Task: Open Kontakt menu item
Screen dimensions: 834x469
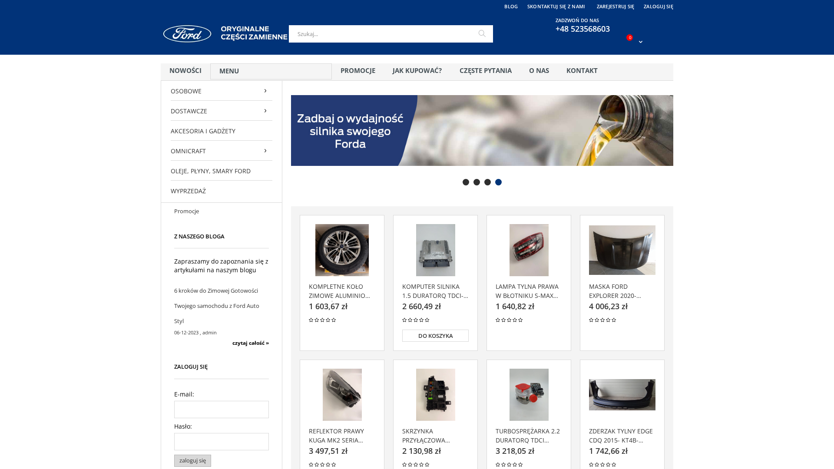Action: (582, 71)
